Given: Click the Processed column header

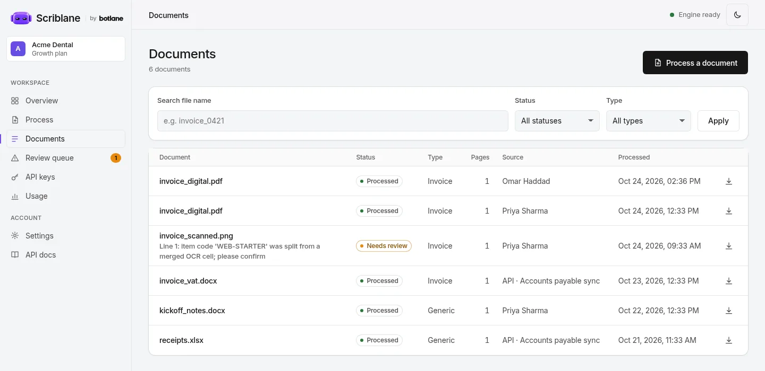Looking at the screenshot, I should coord(634,157).
